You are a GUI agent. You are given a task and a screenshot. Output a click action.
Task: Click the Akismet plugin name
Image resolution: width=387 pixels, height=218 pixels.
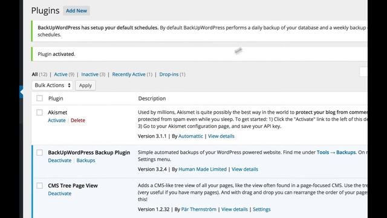57,113
